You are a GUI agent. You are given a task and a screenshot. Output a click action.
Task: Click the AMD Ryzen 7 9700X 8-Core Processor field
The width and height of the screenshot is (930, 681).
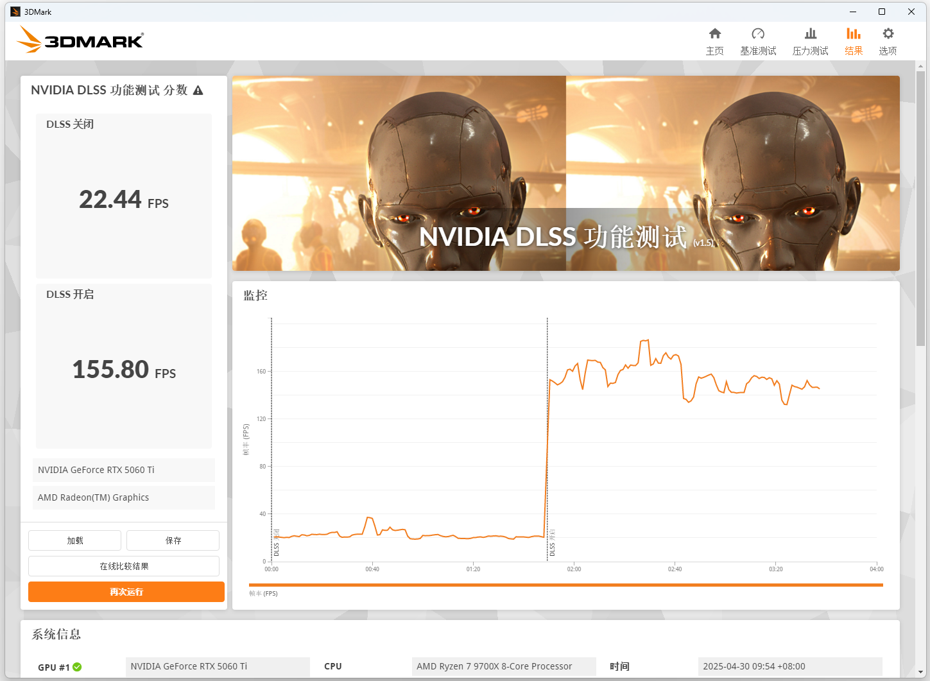[x=504, y=667]
